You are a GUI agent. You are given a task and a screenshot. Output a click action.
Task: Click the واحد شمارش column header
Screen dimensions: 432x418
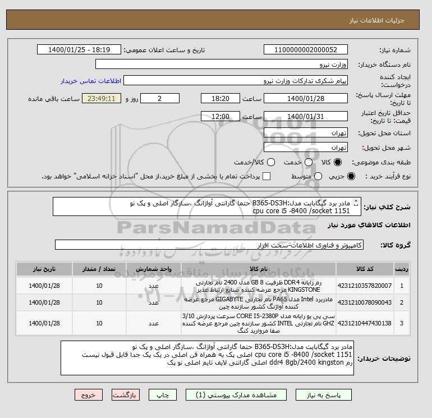tap(154, 269)
